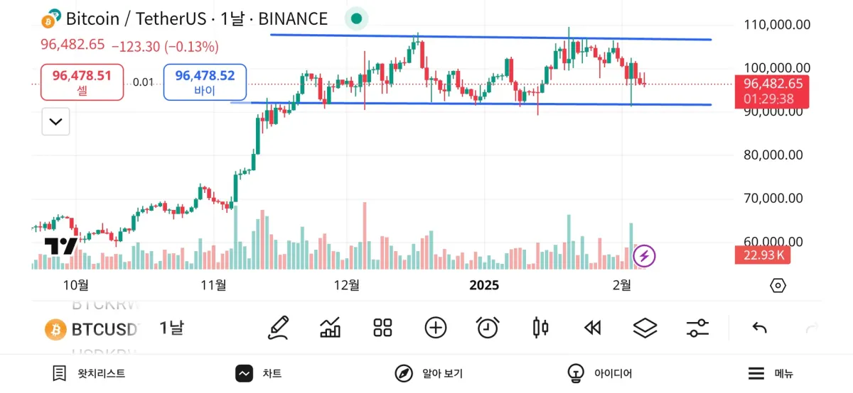Open chart settings sliders icon
The image size is (853, 393).
tap(697, 328)
